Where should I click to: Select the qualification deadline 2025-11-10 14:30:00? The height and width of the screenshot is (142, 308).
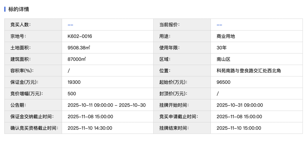tap(90, 128)
